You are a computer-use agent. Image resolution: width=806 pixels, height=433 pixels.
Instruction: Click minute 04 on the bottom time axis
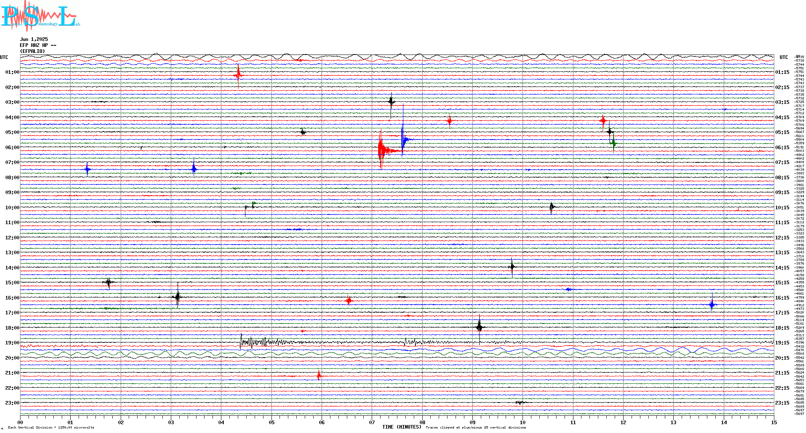221,422
